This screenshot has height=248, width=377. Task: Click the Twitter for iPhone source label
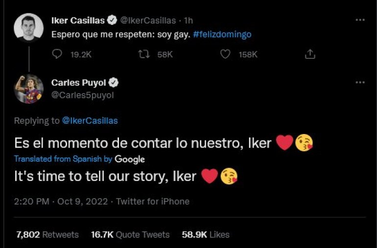point(153,201)
